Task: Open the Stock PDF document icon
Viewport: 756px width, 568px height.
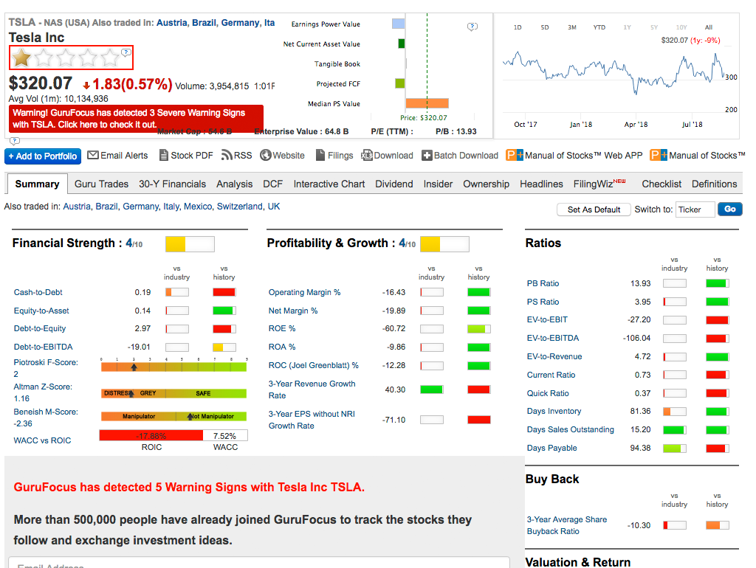Action: 164,155
